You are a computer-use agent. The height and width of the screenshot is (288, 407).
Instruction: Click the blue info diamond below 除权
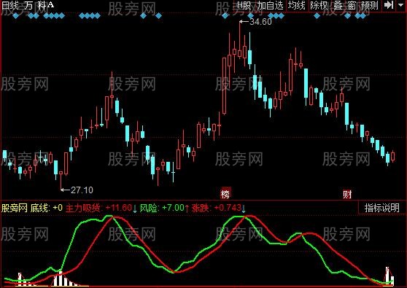[x=317, y=16]
